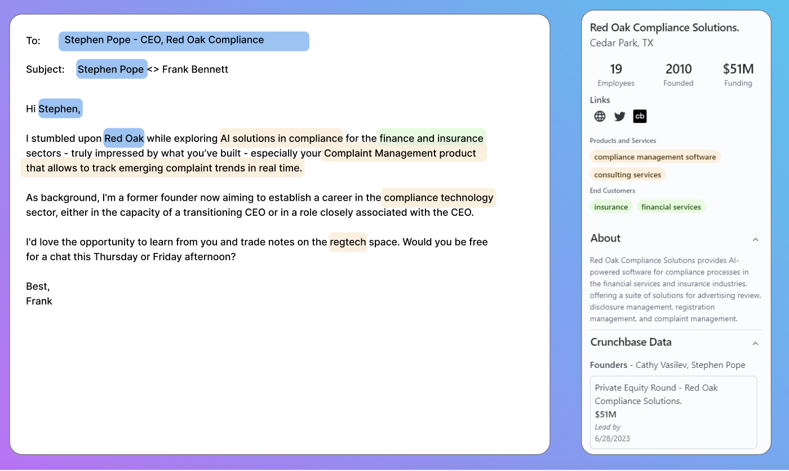Click the 'financial services' end customer tag

pyautogui.click(x=671, y=207)
